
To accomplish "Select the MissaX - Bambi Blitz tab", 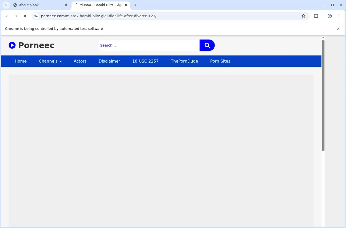I will 101,5.
